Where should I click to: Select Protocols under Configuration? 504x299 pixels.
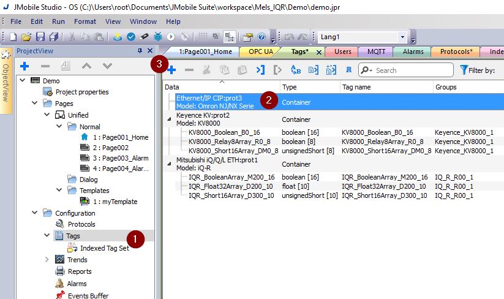[81, 224]
